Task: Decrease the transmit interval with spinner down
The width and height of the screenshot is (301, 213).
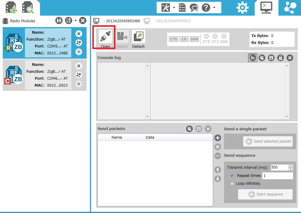Action: pyautogui.click(x=291, y=169)
